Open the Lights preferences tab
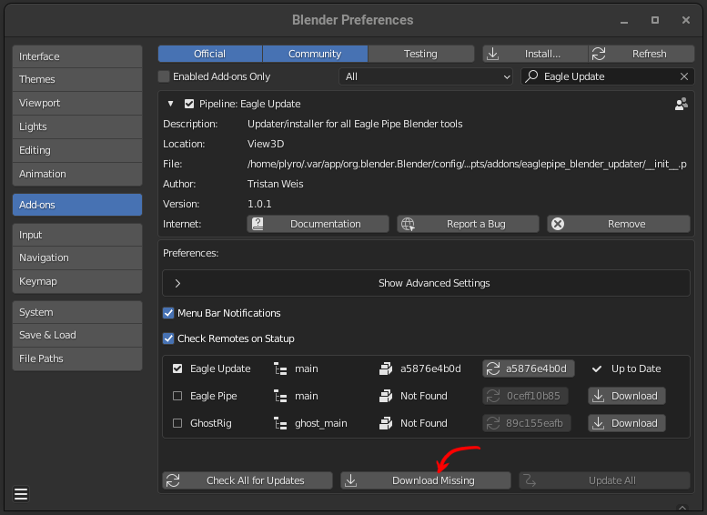The image size is (707, 515). [x=77, y=126]
